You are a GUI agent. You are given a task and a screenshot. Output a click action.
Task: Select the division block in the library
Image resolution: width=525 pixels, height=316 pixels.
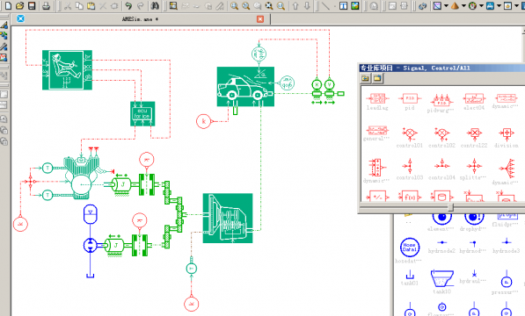tap(507, 137)
